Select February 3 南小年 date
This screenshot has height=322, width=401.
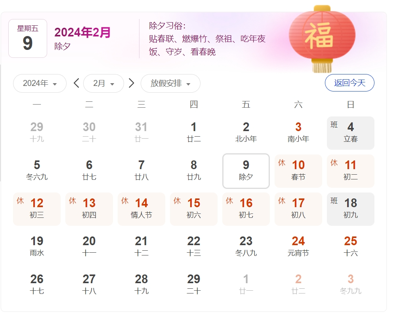(x=298, y=133)
